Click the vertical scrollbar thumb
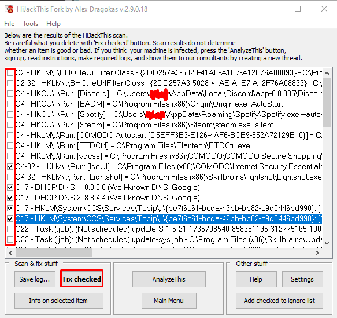Viewport: 337px width, 318px height. [x=327, y=103]
